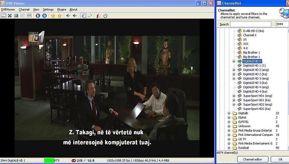Click the fullscreen arrows toolbar icon
Viewport: 289px width, 164px height.
coord(10,16)
